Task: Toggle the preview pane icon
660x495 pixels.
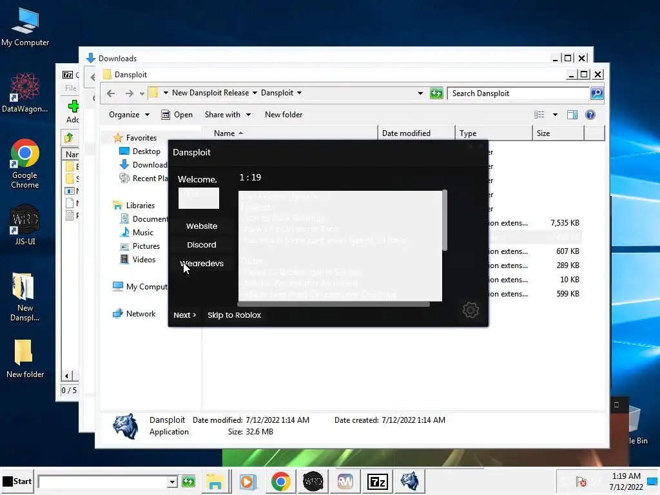Action: (572, 115)
